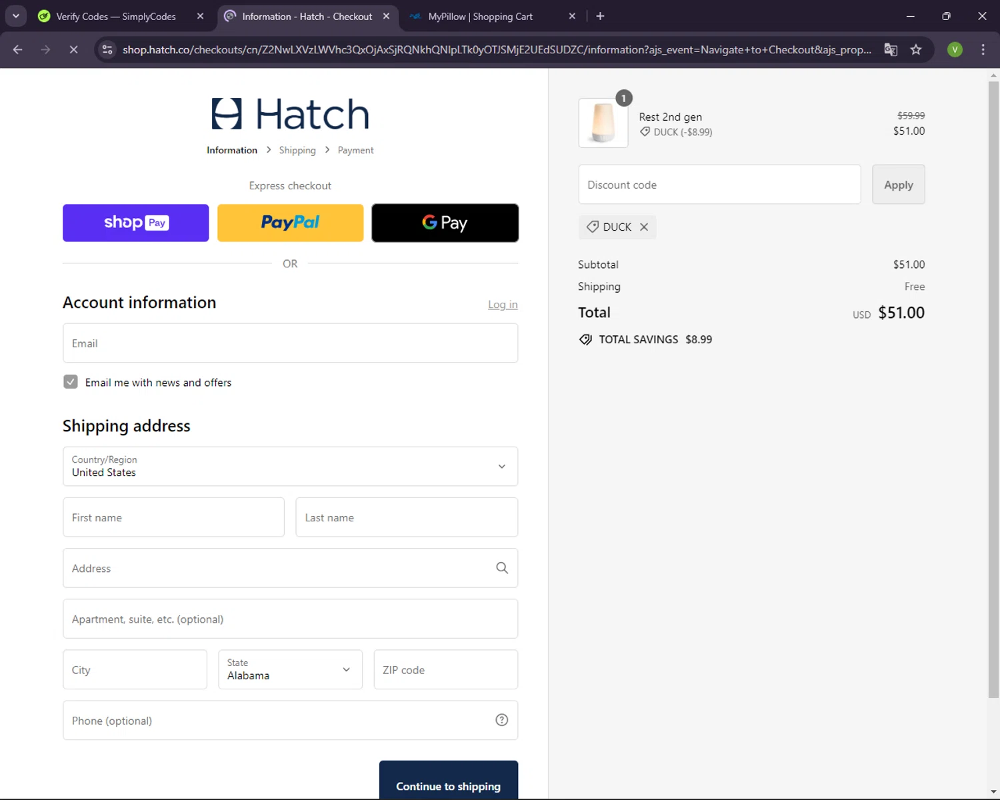This screenshot has height=800, width=1000.
Task: Click Apartment, suite, etc. field
Action: (290, 619)
